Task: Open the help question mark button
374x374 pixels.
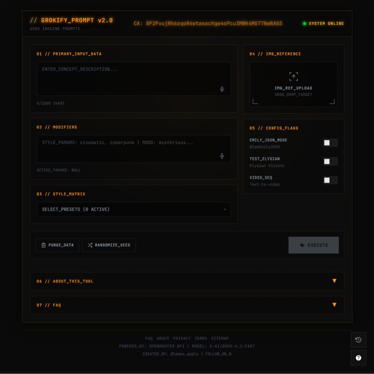Action: 358,358
